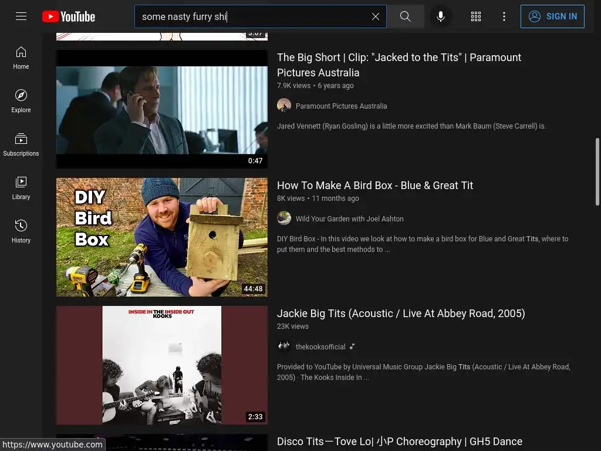Click the page vertical scrollbar
601x451 pixels.
[597, 172]
